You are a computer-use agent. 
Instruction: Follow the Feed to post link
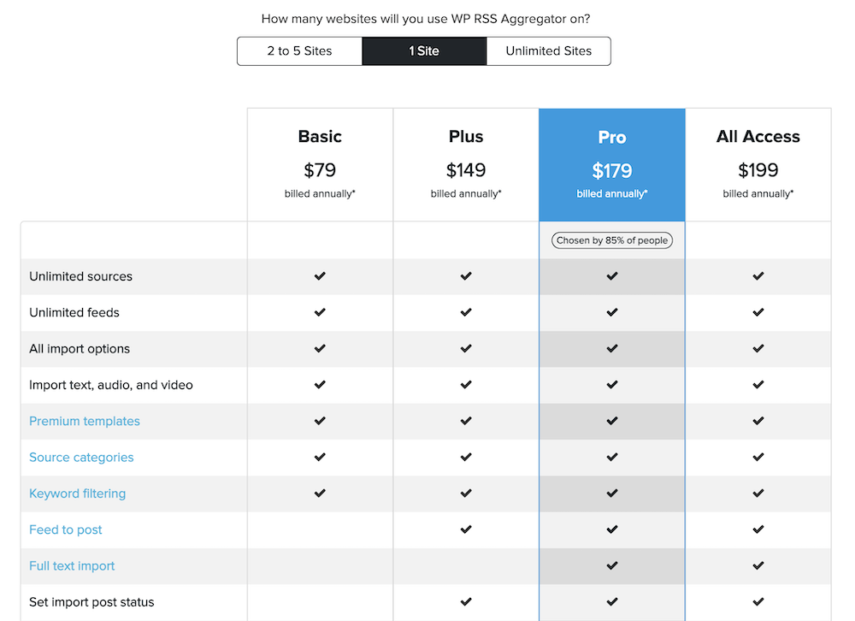66,529
